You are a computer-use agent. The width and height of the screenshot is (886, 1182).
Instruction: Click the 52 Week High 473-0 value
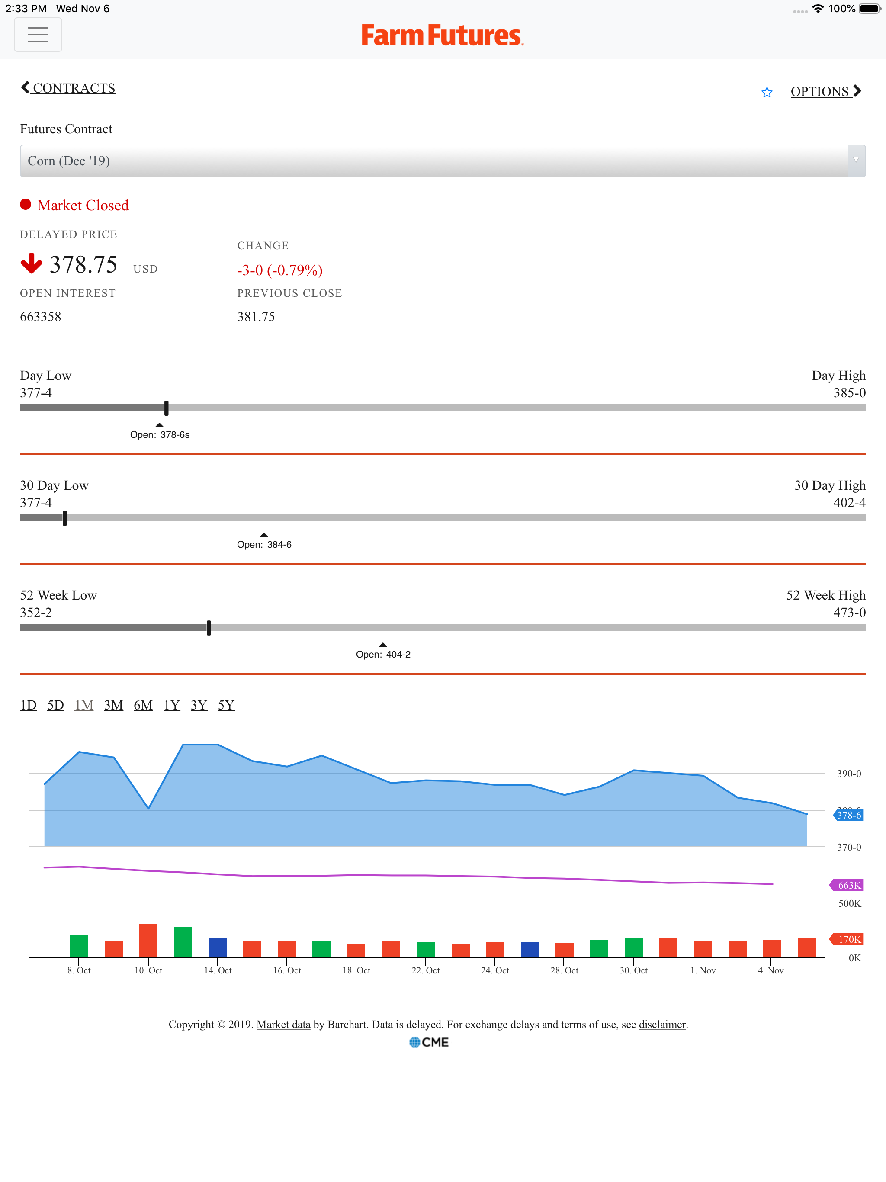[x=850, y=612]
